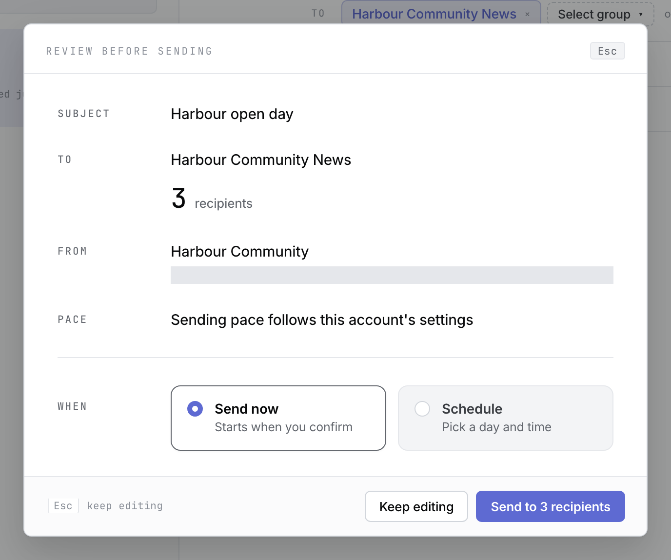This screenshot has width=671, height=560.
Task: Dismiss the dialog using the top Esc button
Action: [608, 51]
